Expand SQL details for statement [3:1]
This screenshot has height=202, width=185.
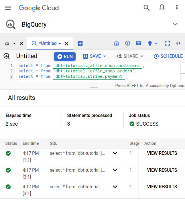click(x=115, y=187)
